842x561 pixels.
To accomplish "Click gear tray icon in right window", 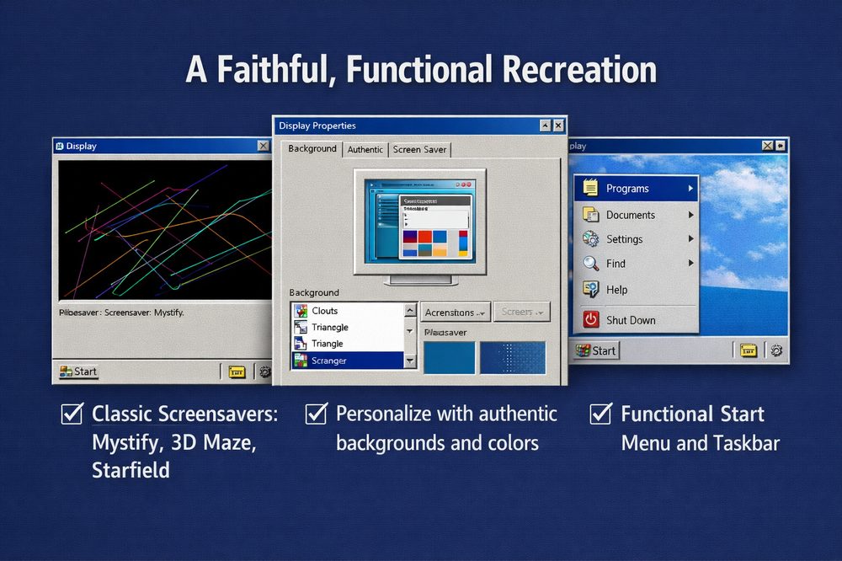I will (x=776, y=351).
